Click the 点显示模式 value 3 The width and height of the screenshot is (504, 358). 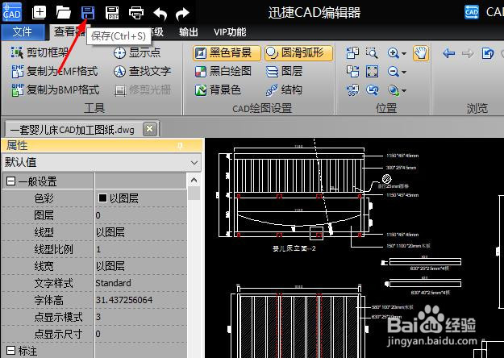[x=141, y=317]
